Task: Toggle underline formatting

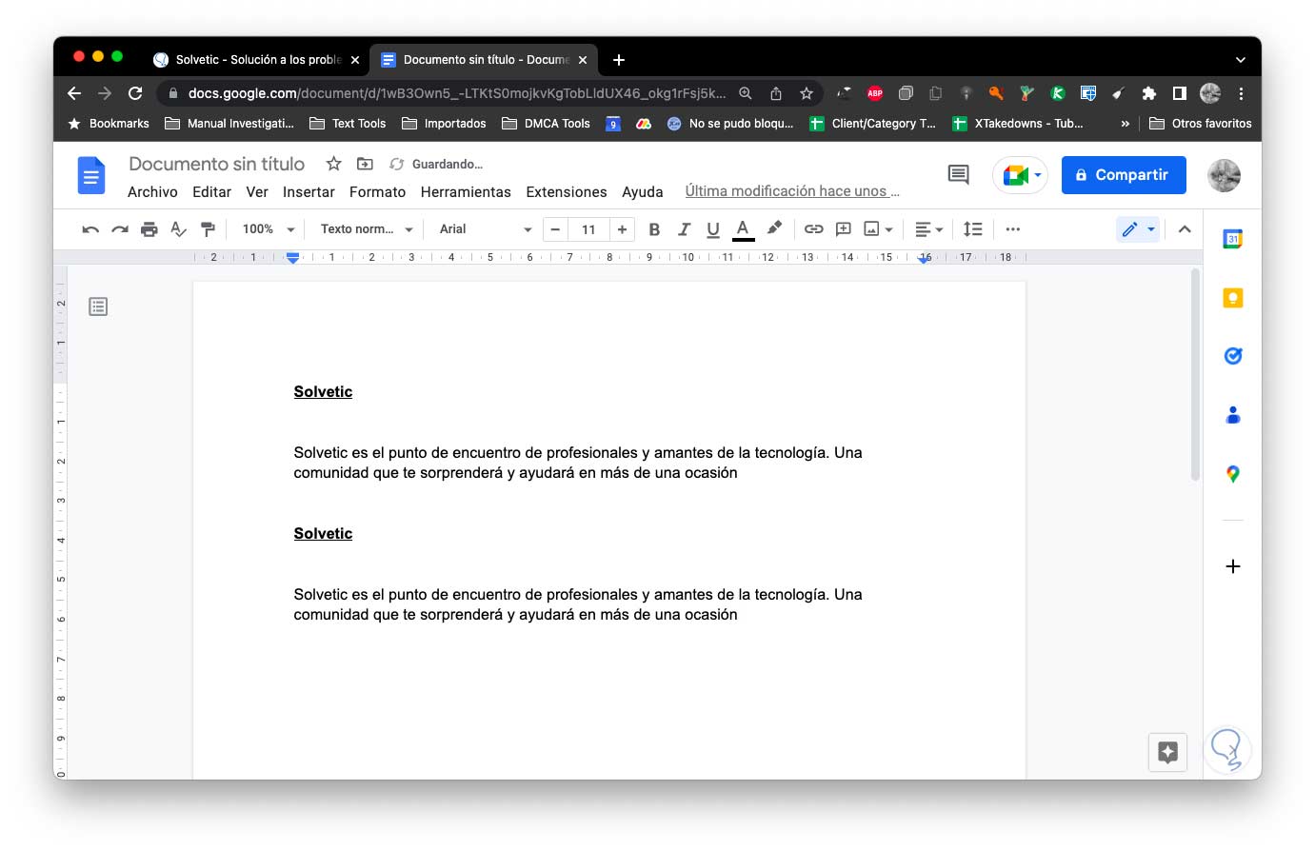Action: [x=713, y=229]
